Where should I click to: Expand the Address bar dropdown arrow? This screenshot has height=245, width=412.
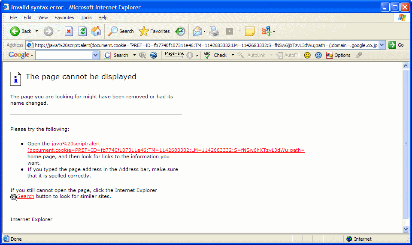[x=382, y=45]
